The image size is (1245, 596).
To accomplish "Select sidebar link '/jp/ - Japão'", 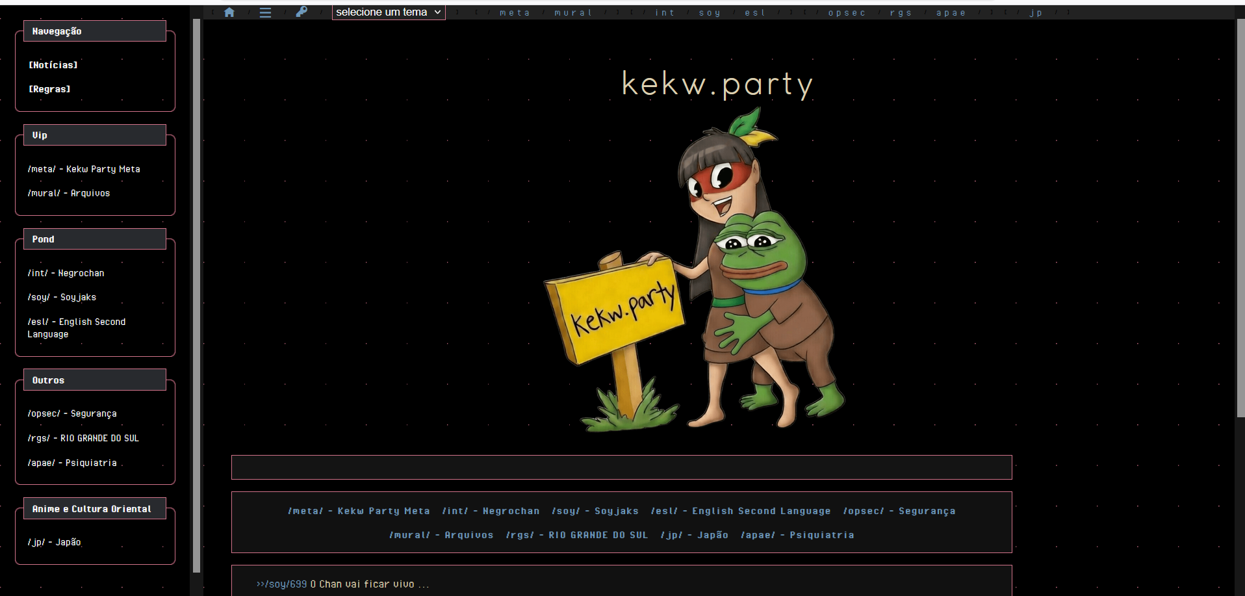I will tap(54, 542).
